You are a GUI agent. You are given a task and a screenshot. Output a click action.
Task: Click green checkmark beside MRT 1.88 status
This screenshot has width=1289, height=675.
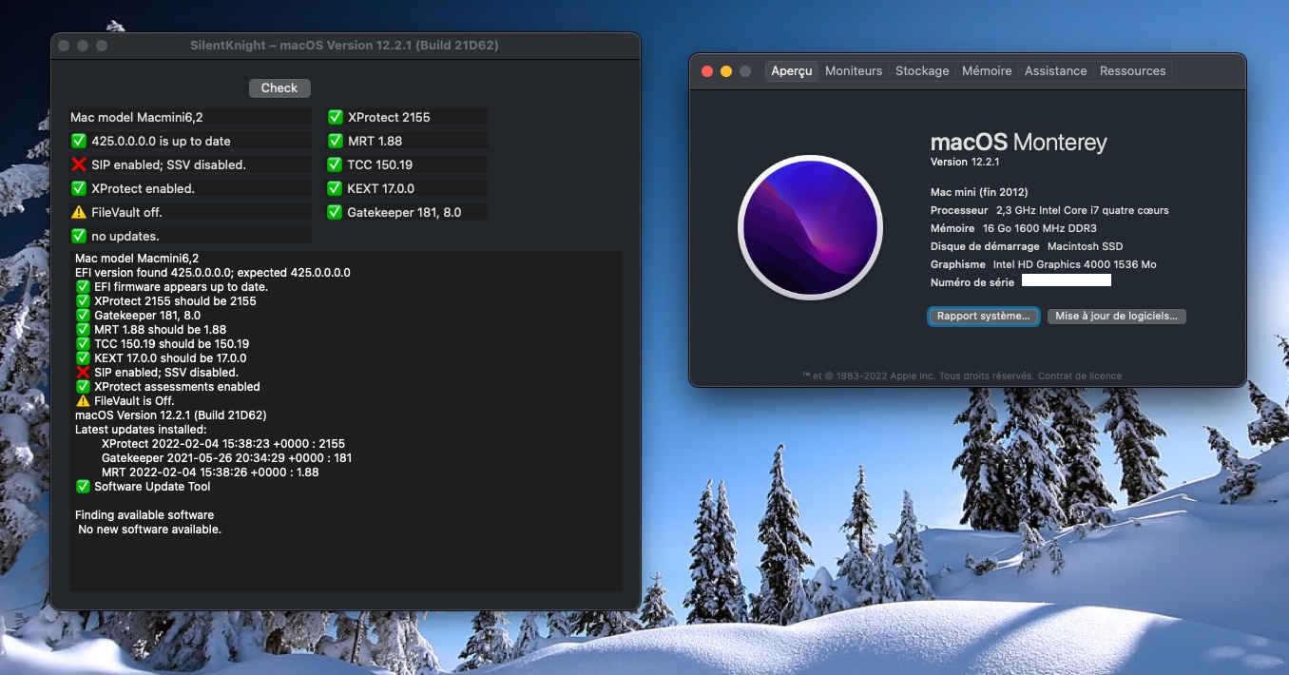pos(336,141)
